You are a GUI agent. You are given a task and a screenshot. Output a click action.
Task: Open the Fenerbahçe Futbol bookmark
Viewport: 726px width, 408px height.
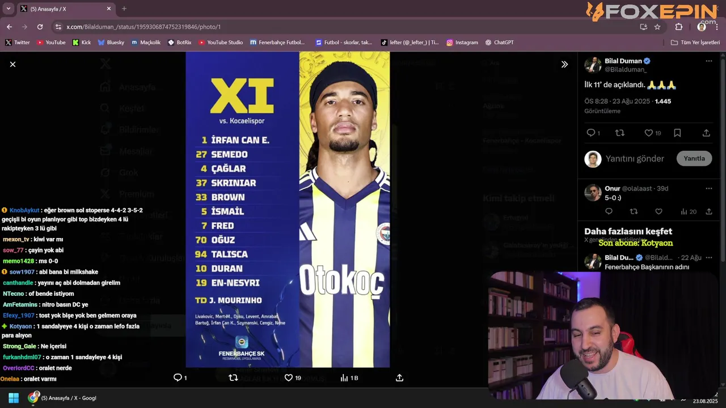click(277, 42)
